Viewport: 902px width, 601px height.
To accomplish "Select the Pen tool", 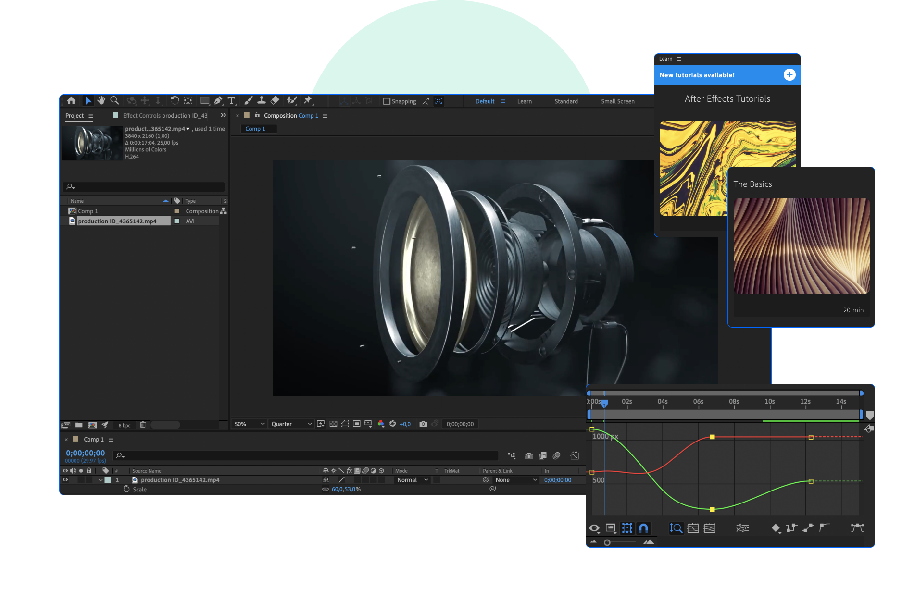I will 218,101.
